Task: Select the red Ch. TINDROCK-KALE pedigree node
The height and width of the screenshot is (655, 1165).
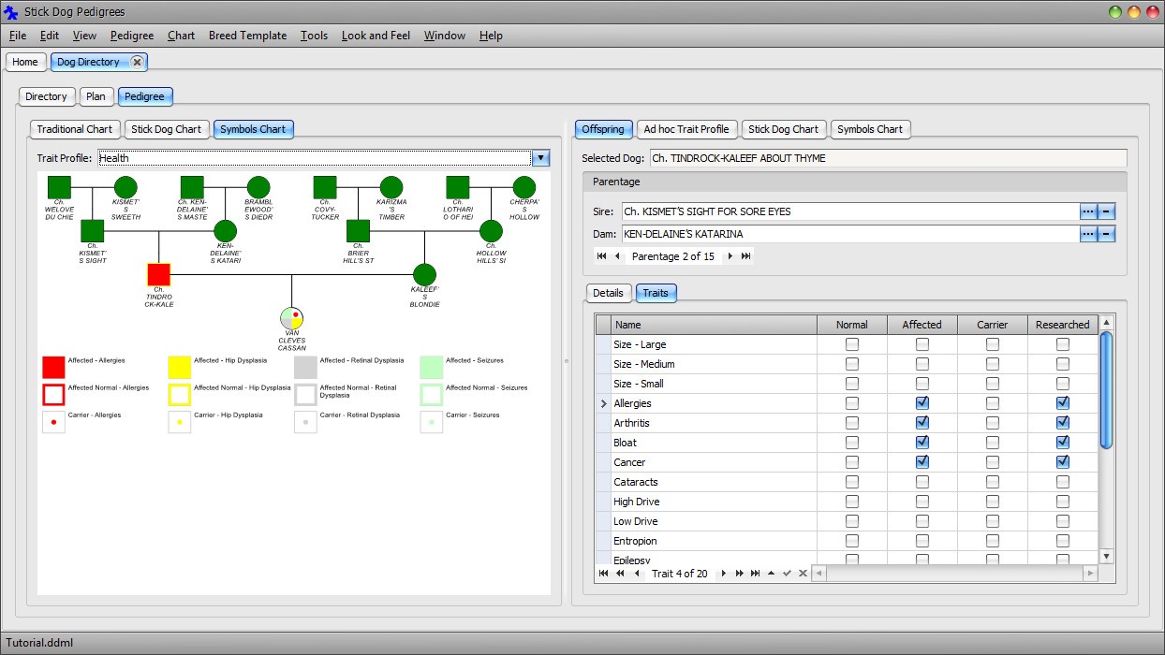Action: coord(159,275)
